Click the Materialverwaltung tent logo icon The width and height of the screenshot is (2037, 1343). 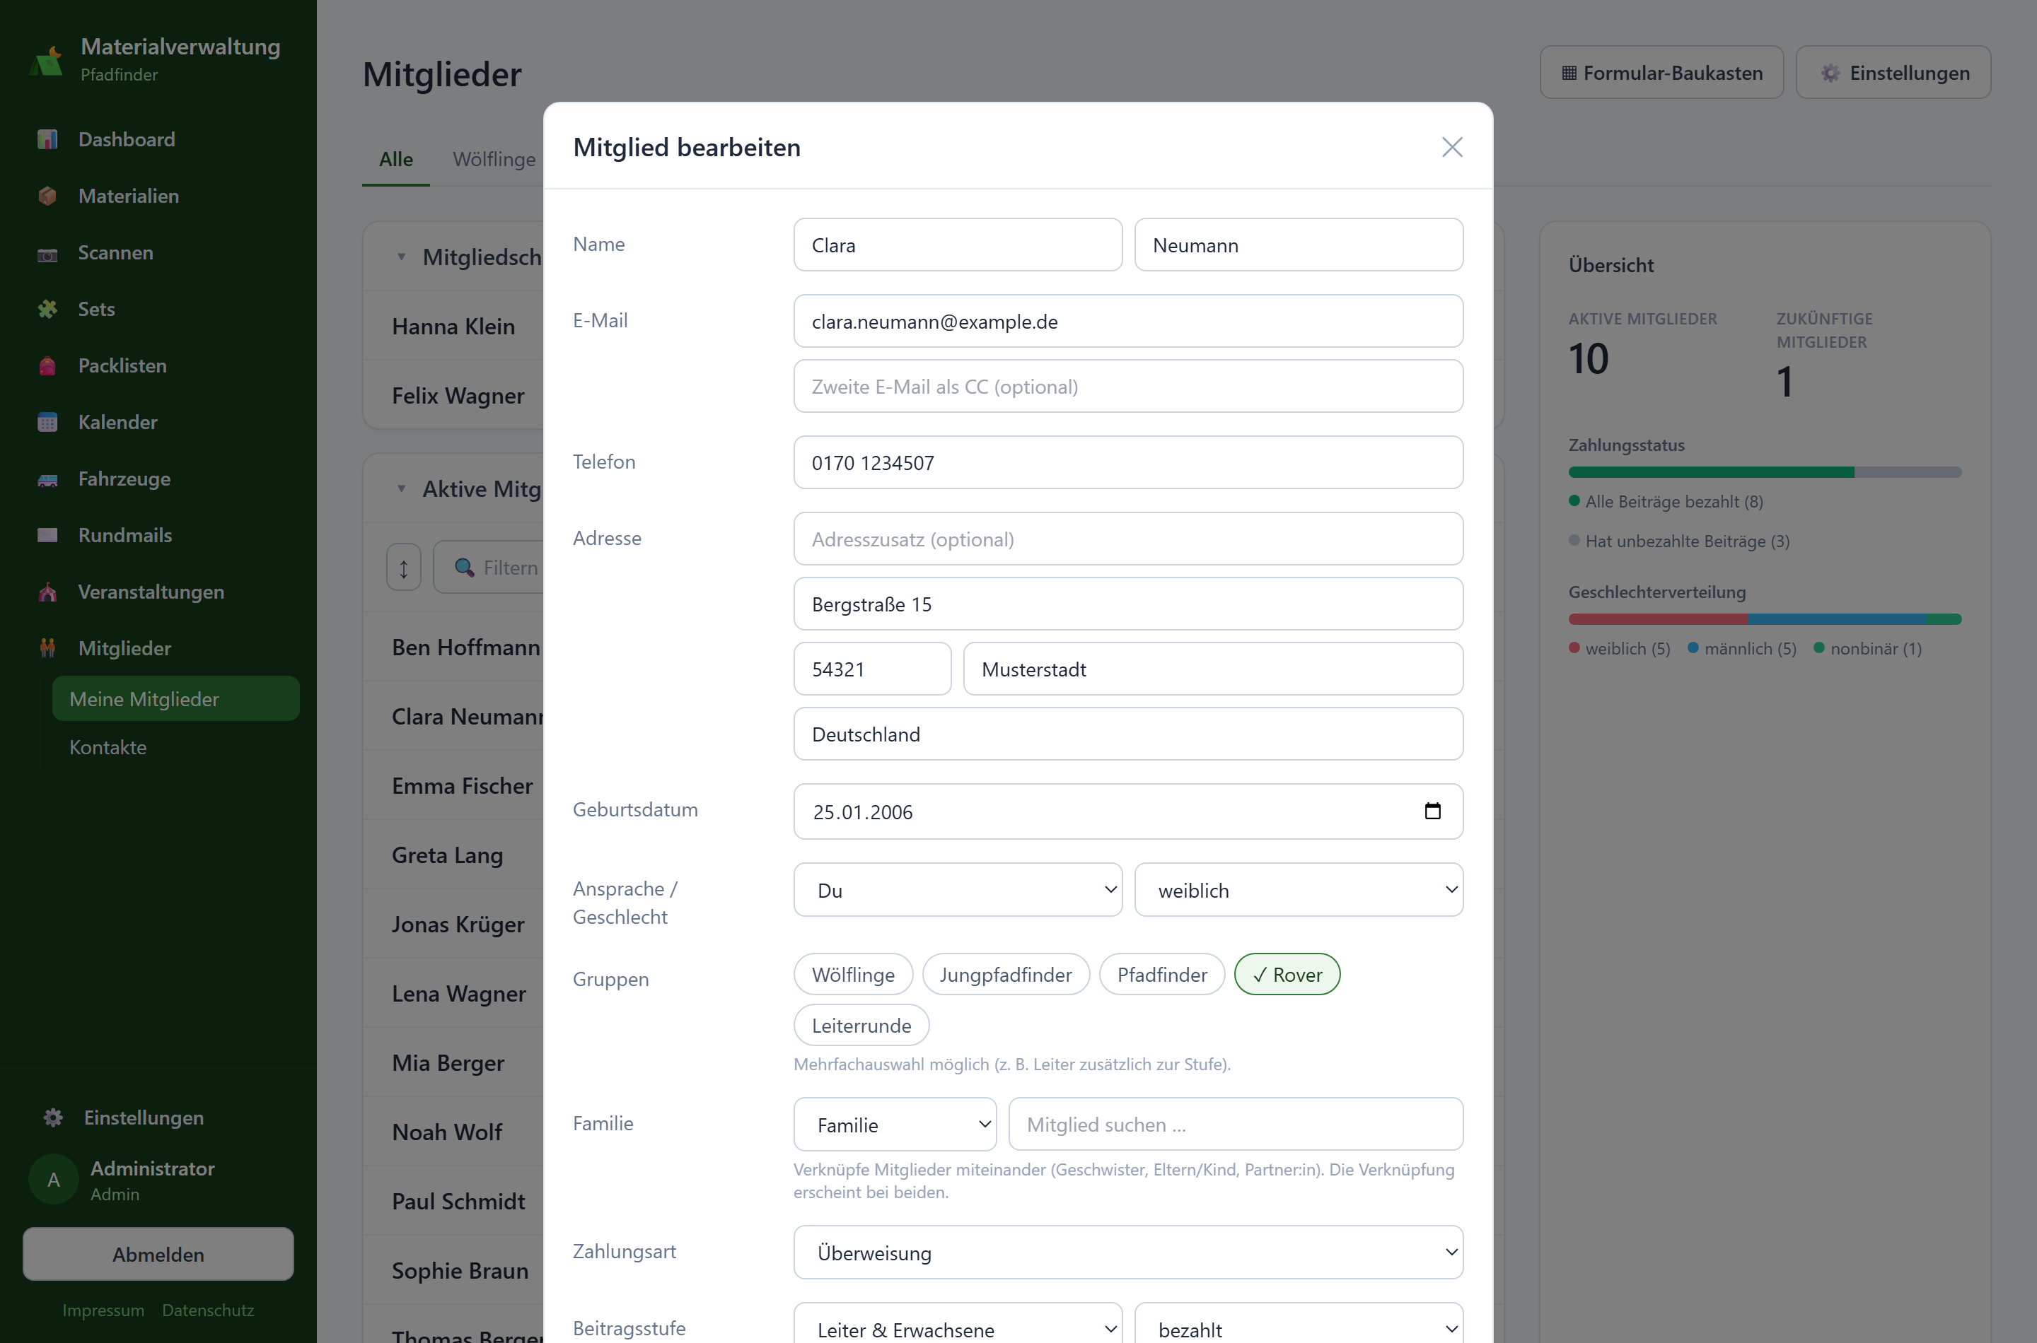[x=47, y=61]
